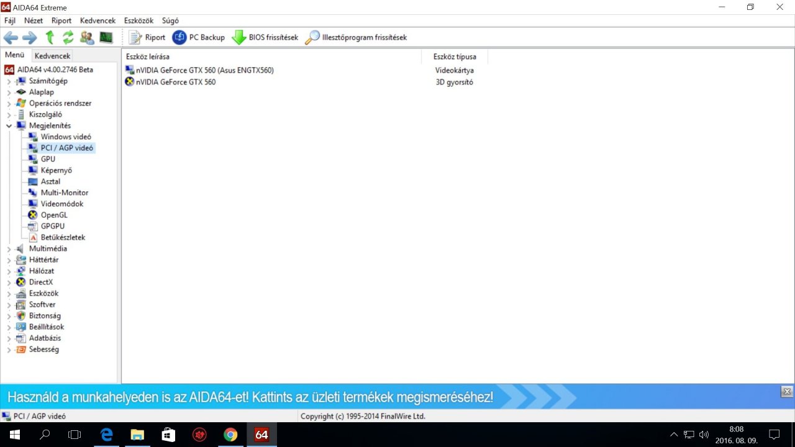Screen dimensions: 795x447
Task: Expand the Hálózat tree node
Action: (9, 271)
